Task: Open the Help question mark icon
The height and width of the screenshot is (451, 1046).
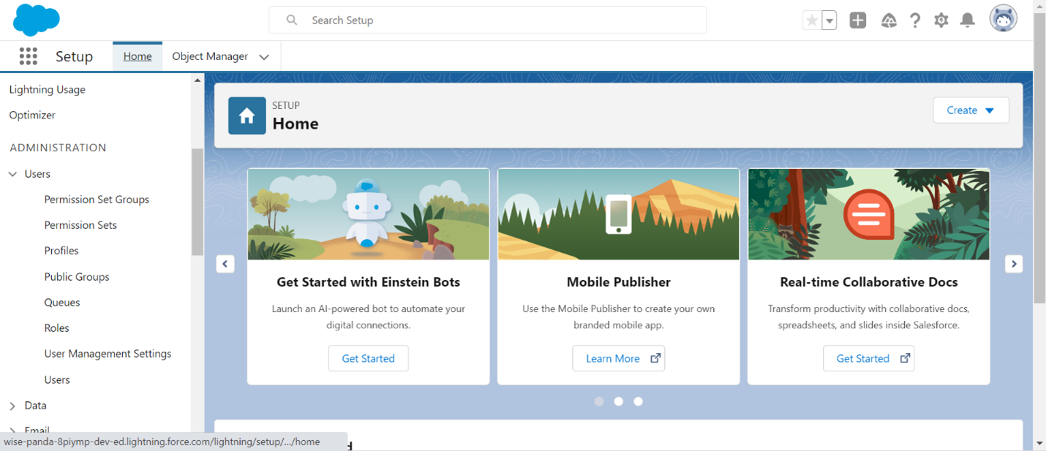Action: pos(914,20)
